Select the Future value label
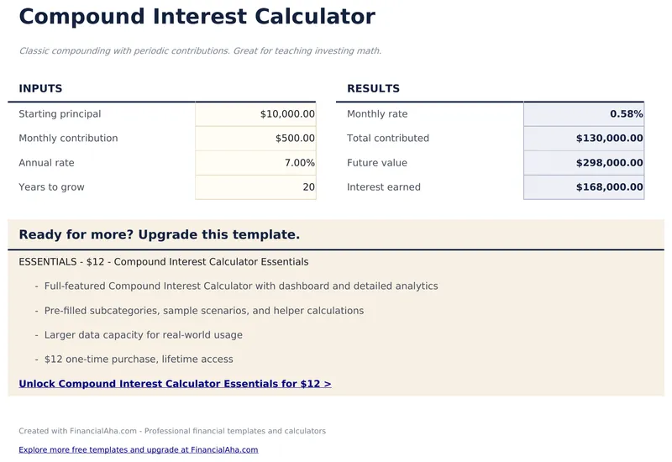Image resolution: width=672 pixels, height=462 pixels. [x=376, y=163]
